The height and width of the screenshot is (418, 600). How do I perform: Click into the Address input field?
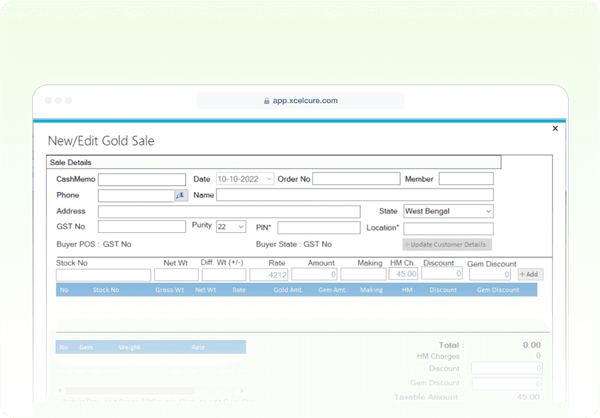(229, 211)
